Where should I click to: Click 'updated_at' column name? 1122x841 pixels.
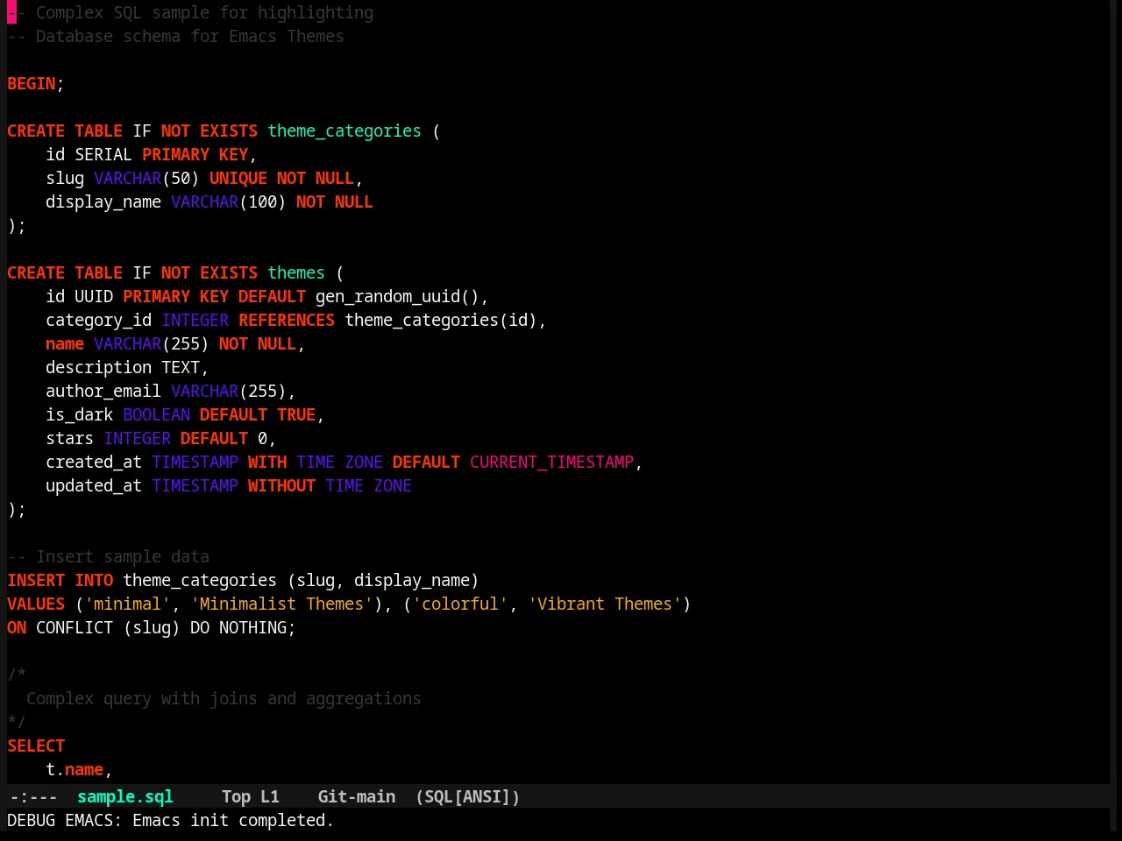click(94, 485)
